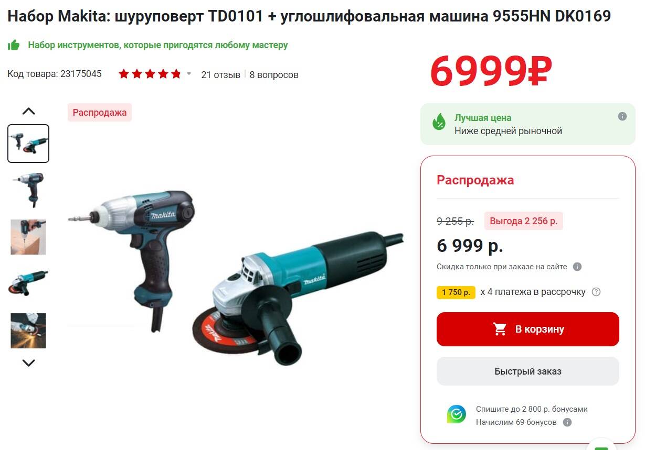Select the grinder sparks thumbnail photo

pos(28,331)
